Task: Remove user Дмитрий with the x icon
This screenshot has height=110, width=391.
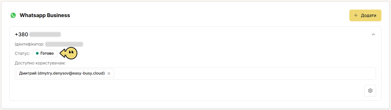Action: [x=109, y=74]
